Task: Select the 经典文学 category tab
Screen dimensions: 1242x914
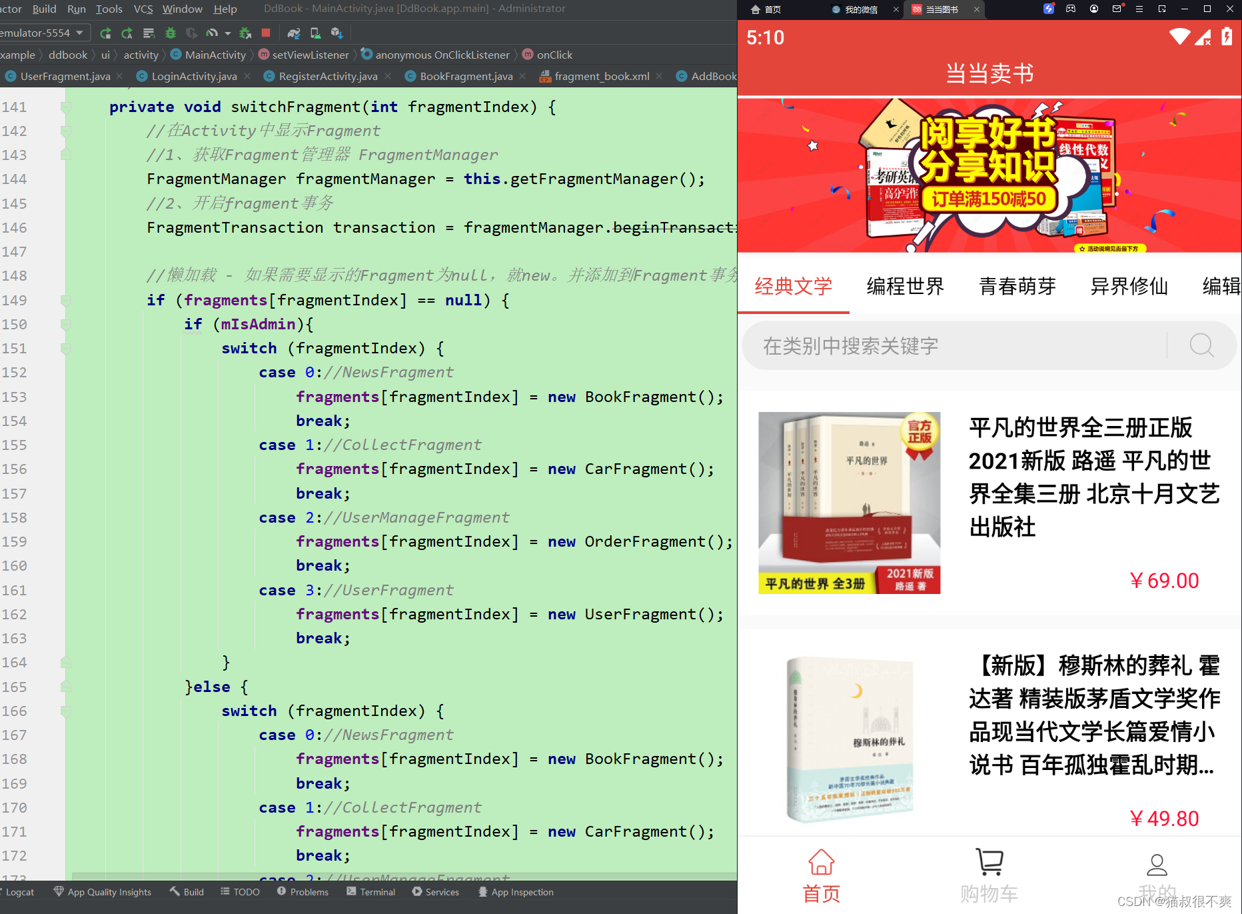Action: (793, 286)
